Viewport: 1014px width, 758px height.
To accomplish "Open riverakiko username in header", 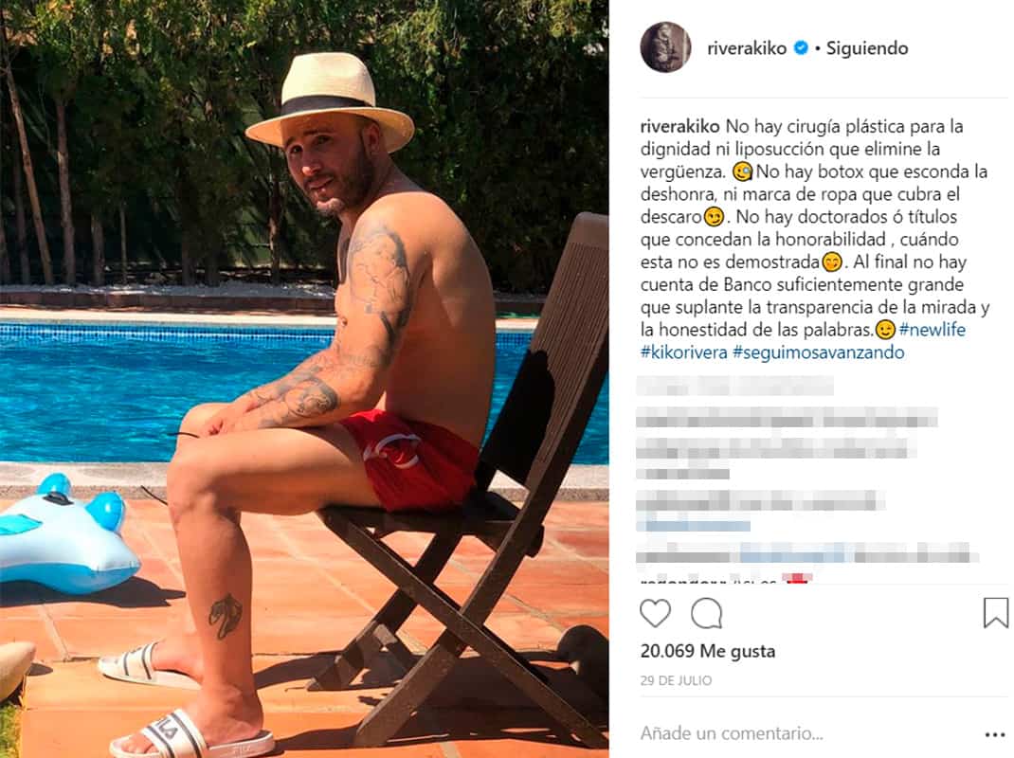I will (x=746, y=48).
